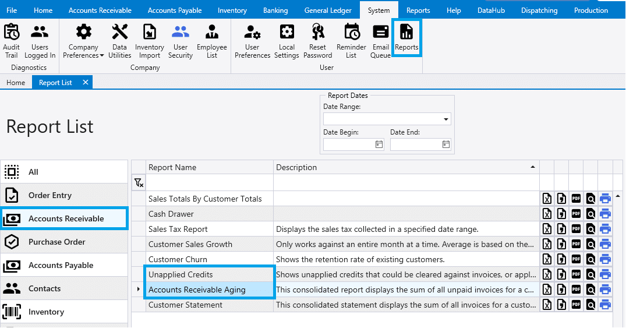
Task: Close the Report List tab
Action: click(x=86, y=82)
